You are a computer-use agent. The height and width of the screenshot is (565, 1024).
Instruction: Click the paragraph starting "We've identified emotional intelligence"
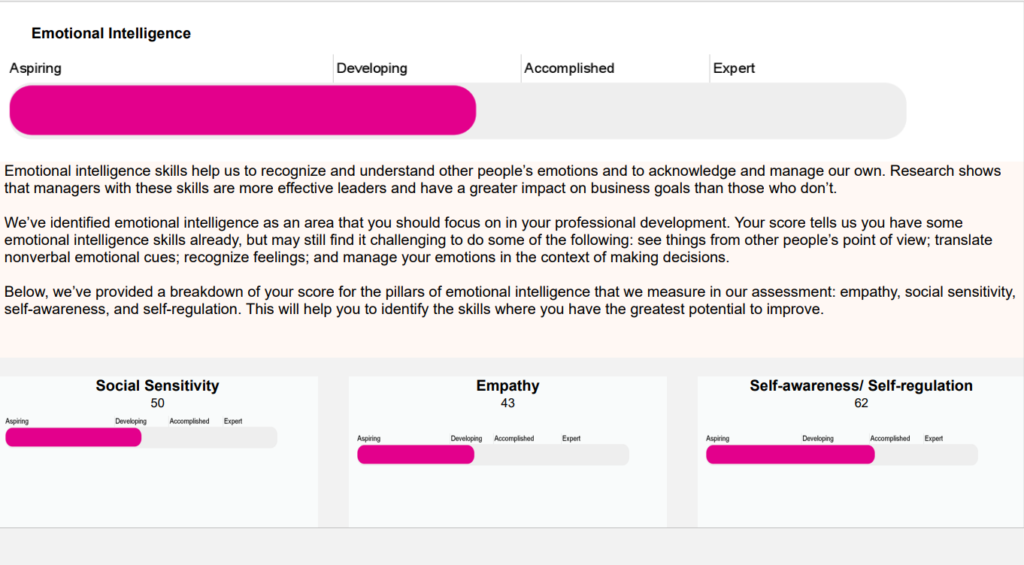click(x=498, y=240)
